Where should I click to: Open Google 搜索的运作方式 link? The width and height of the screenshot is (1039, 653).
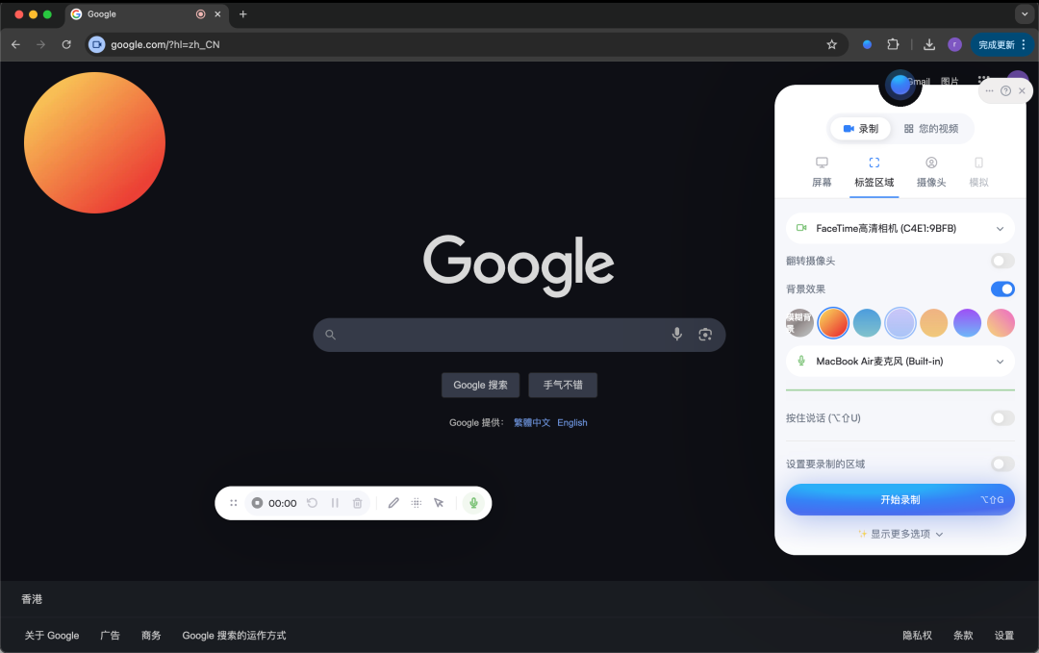tap(234, 635)
